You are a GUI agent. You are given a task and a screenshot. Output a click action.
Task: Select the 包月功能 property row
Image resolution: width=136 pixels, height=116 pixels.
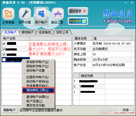tap(102, 49)
